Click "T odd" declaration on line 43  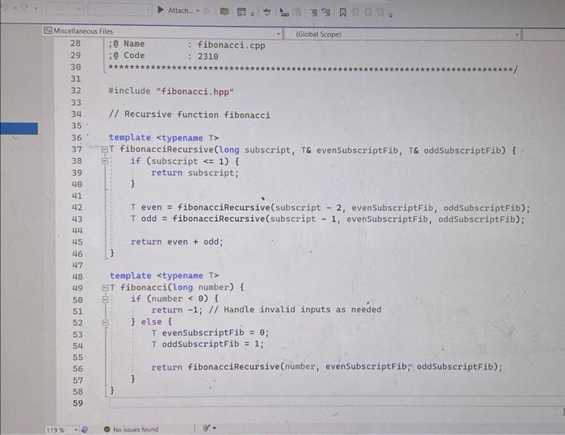tap(144, 219)
